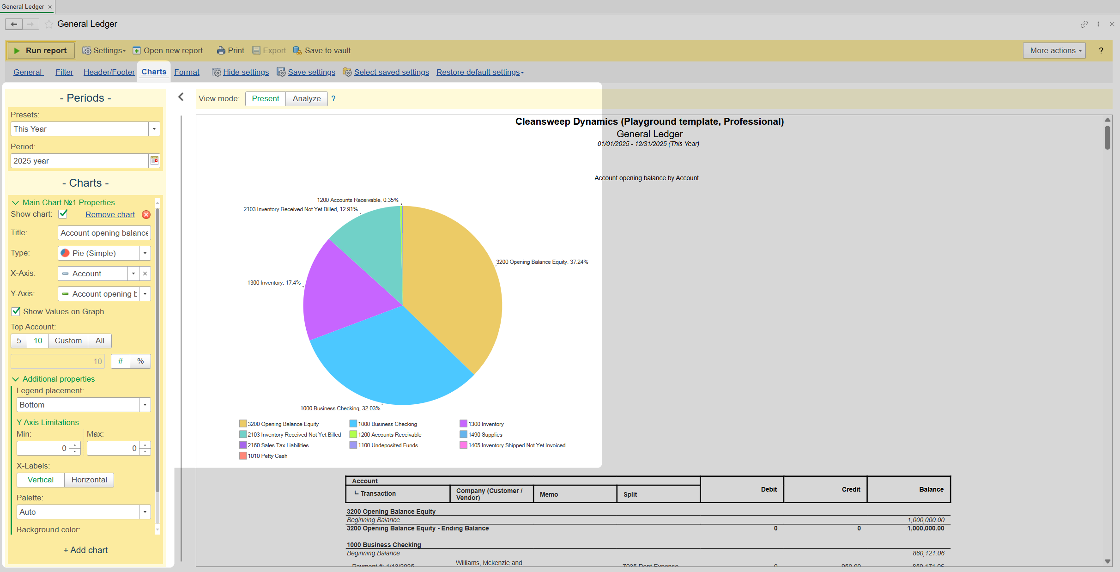Open the Period calendar picker icon
Image resolution: width=1120 pixels, height=572 pixels.
(154, 161)
